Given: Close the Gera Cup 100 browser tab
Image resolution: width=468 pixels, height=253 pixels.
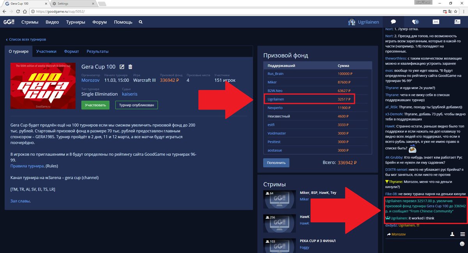Looking at the screenshot, I should [x=46, y=3].
